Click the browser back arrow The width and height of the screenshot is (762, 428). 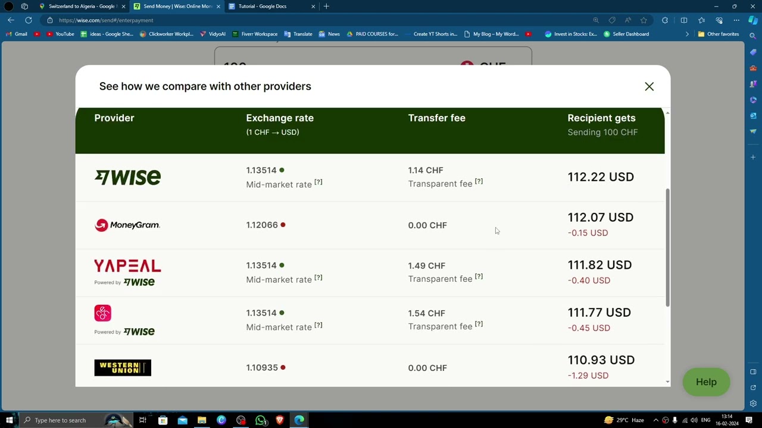pyautogui.click(x=11, y=20)
